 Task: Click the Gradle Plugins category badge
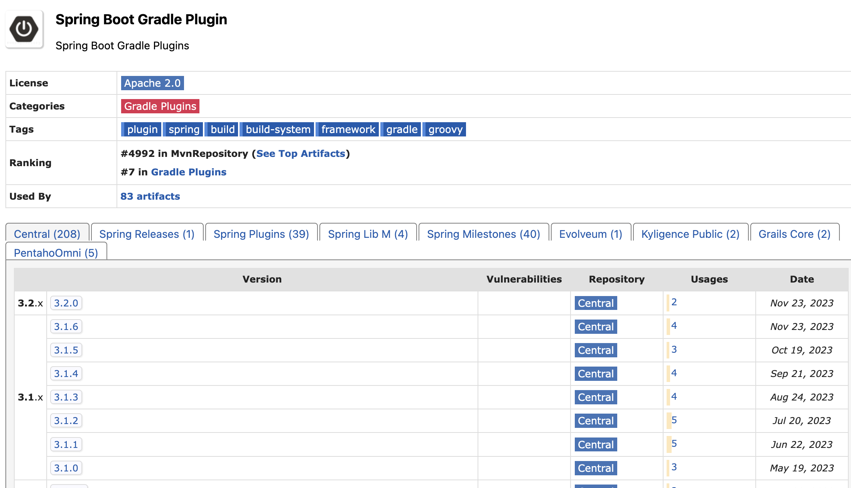[160, 106]
